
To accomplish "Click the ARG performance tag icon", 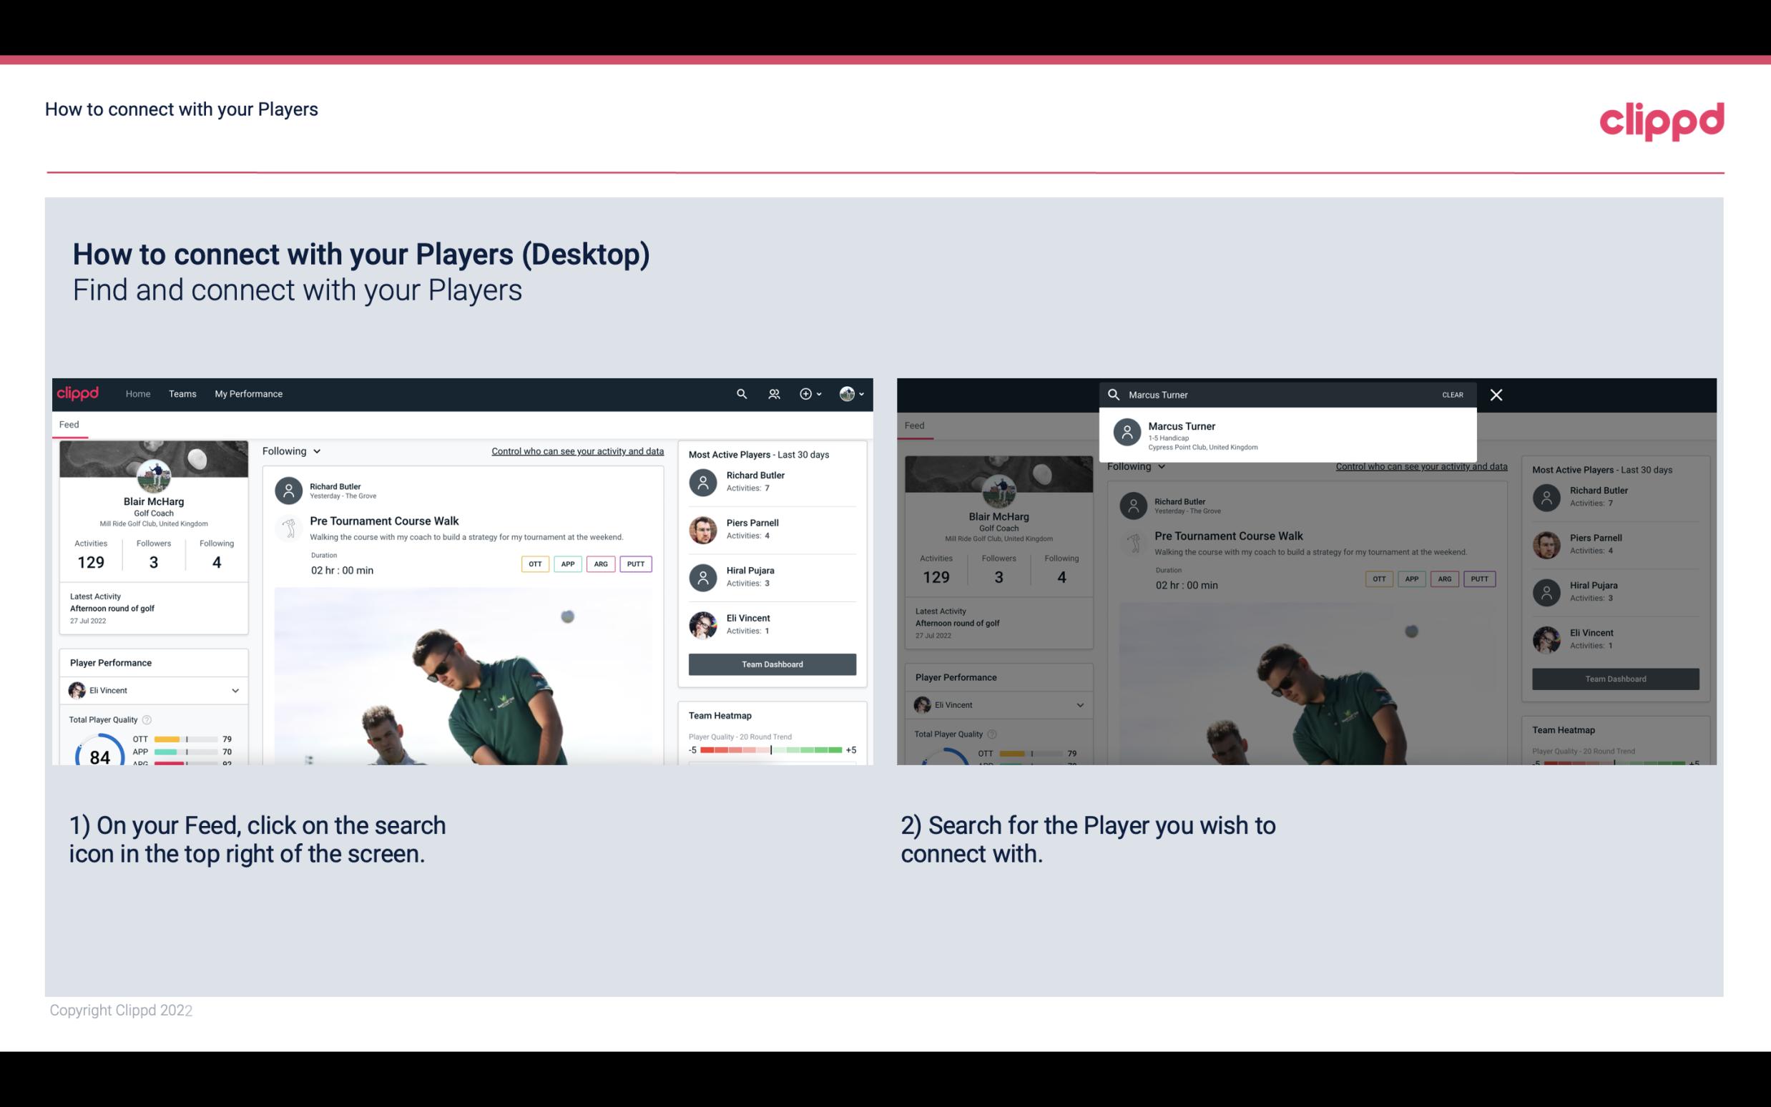I will pos(599,564).
